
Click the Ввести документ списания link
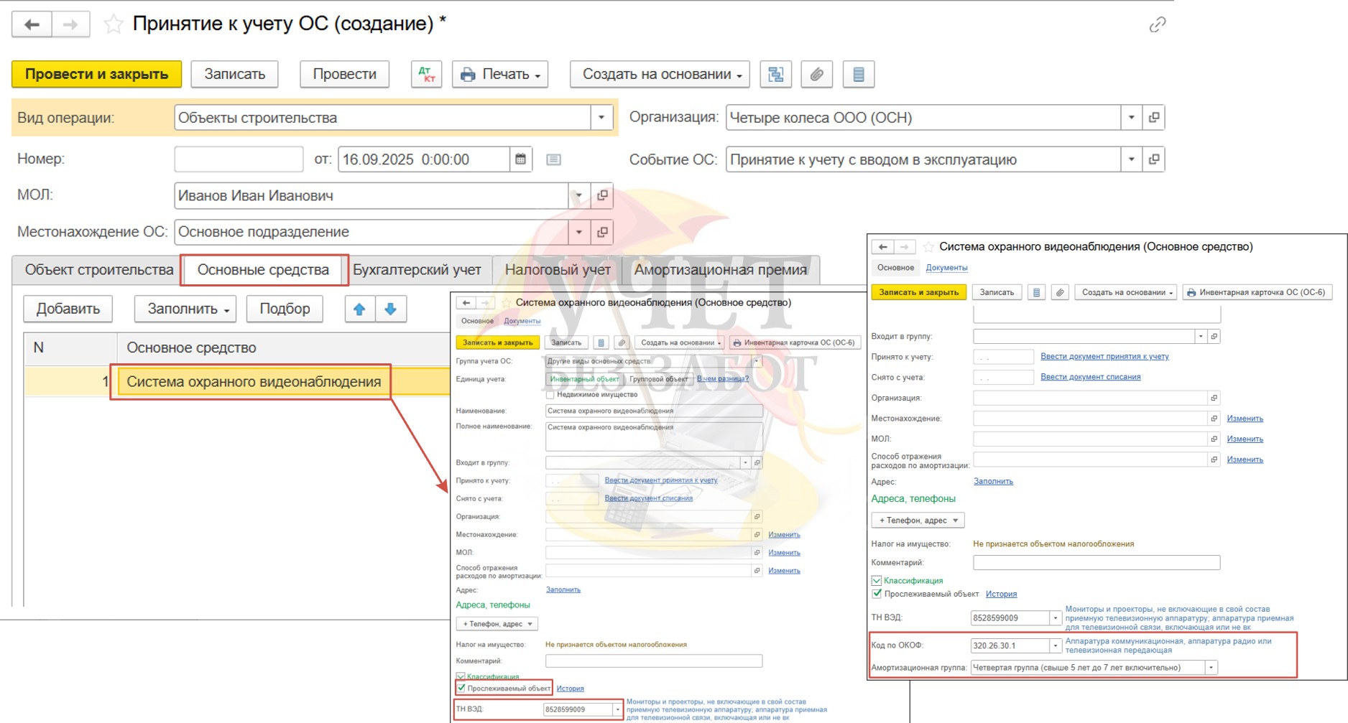tap(1090, 377)
